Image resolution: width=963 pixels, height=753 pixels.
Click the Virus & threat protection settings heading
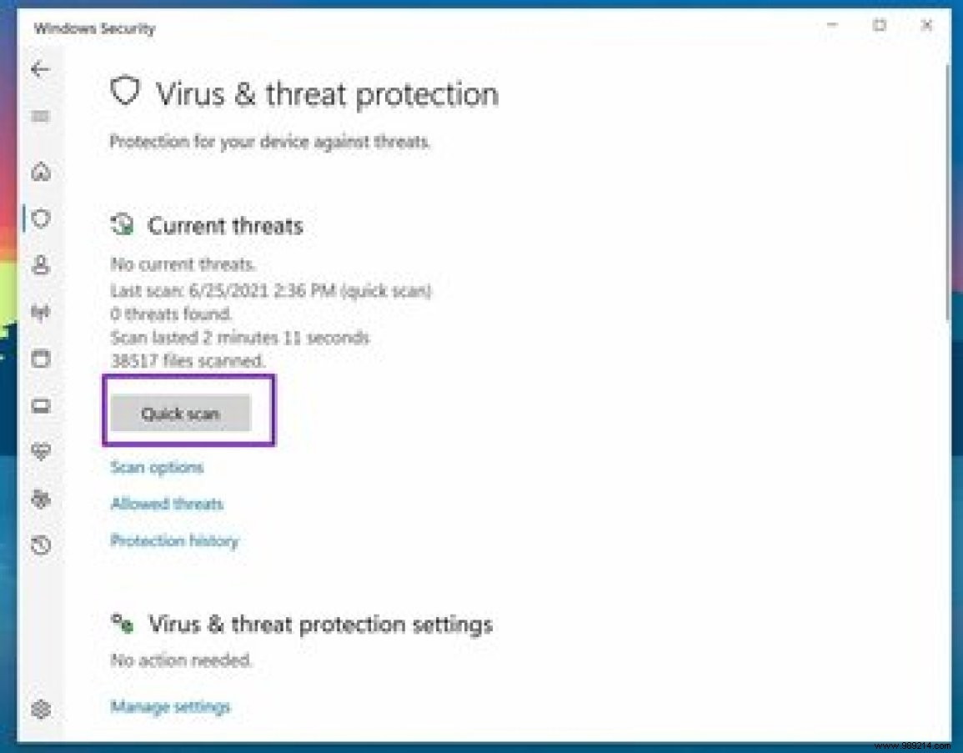(x=320, y=624)
